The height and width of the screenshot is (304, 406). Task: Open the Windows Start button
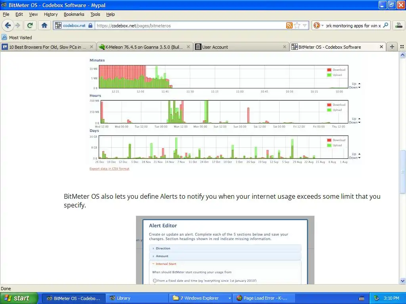19,298
